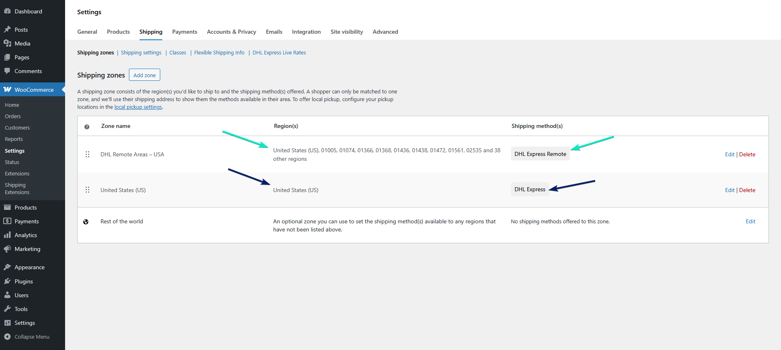
Task: Open WooCommerce Settings submenu item
Action: click(15, 151)
